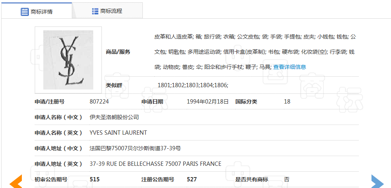Open the 查看详细信息 link
This screenshot has height=188, width=391.
pyautogui.click(x=289, y=67)
